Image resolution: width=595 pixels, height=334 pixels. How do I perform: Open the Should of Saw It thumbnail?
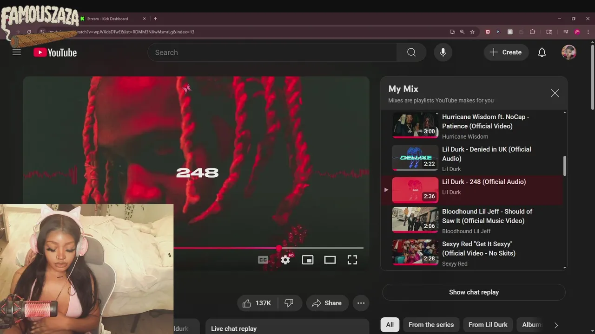pos(415,220)
